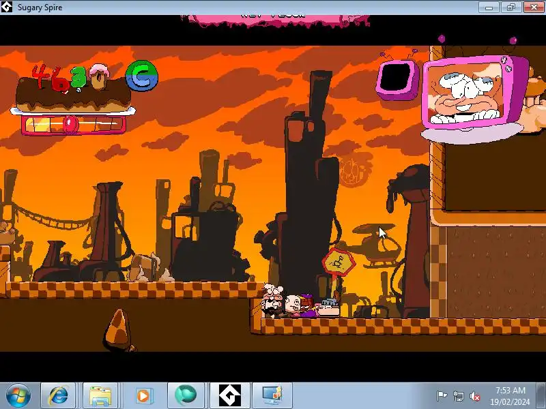Image resolution: width=546 pixels, height=409 pixels.
Task: Open Windows Media Player from taskbar
Action: (x=143, y=395)
